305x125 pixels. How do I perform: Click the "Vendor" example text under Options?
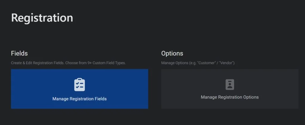point(226,63)
